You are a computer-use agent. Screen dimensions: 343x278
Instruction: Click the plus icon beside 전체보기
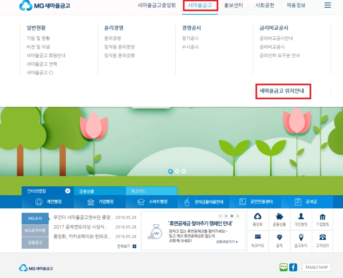click(x=134, y=247)
